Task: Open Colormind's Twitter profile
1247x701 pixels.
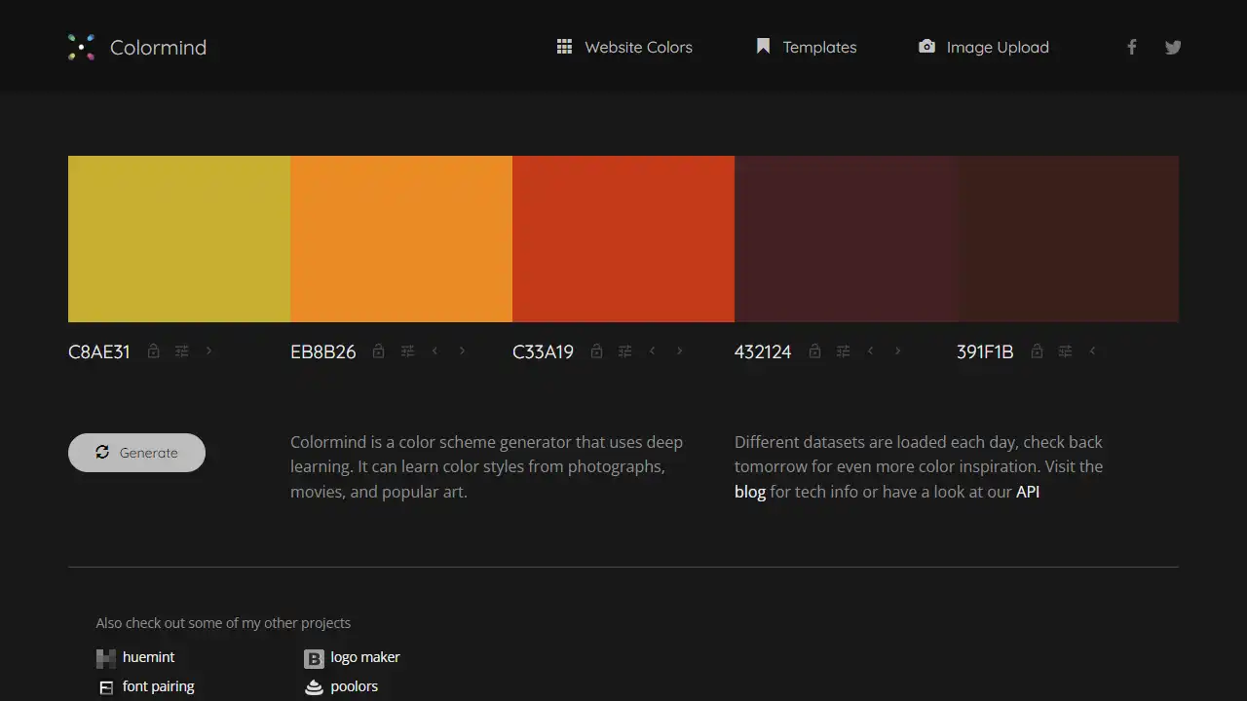Action: 1173,47
